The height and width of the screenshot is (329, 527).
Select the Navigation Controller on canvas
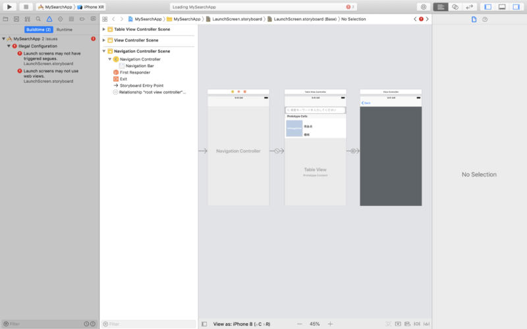(238, 151)
